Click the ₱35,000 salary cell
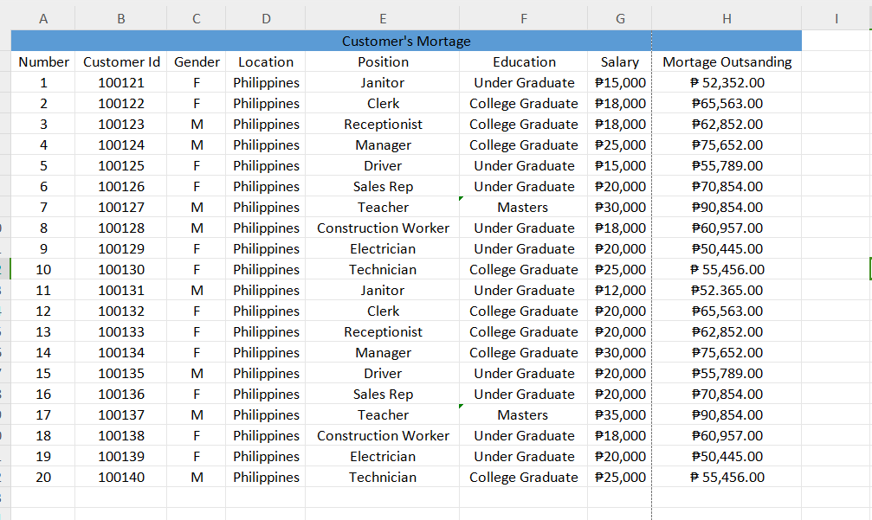 click(620, 415)
